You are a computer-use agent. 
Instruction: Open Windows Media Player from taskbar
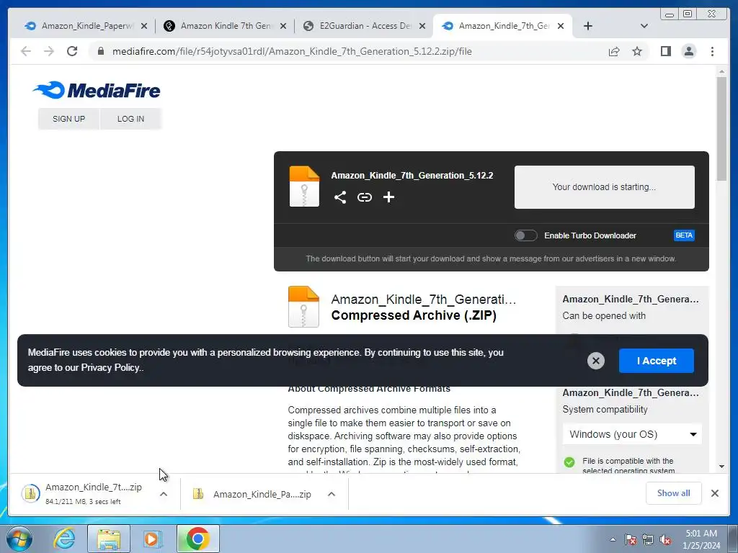point(153,539)
